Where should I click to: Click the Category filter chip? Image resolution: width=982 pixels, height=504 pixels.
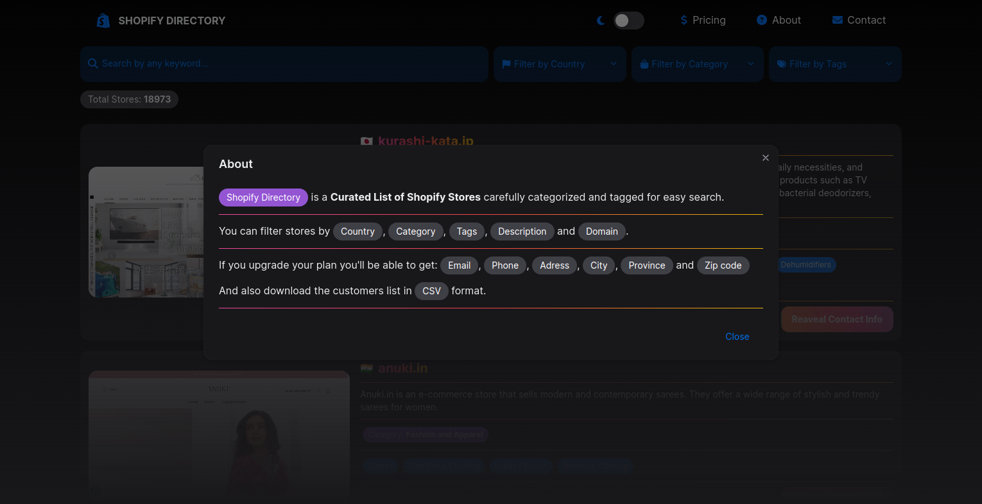pyautogui.click(x=415, y=231)
